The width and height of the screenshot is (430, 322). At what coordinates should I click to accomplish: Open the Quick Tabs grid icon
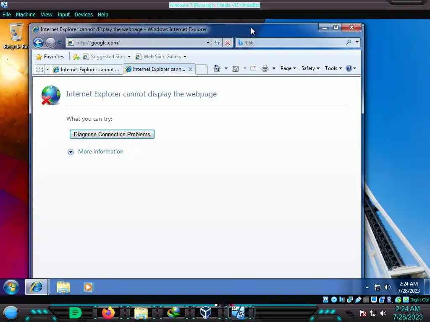click(40, 69)
